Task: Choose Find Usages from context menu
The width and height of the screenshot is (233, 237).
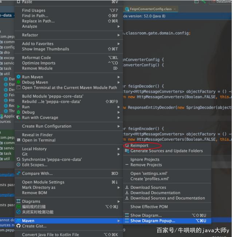Action: pos(69,10)
